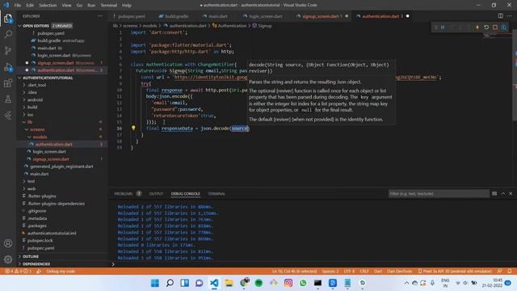517x291 pixels.
Task: Open generated_plugin_registrant.dart file
Action: 61,167
